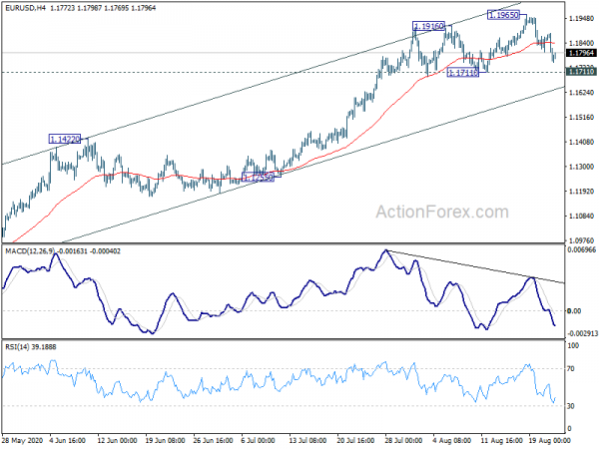Select the 13 Jul 08:00 time label

307,440
